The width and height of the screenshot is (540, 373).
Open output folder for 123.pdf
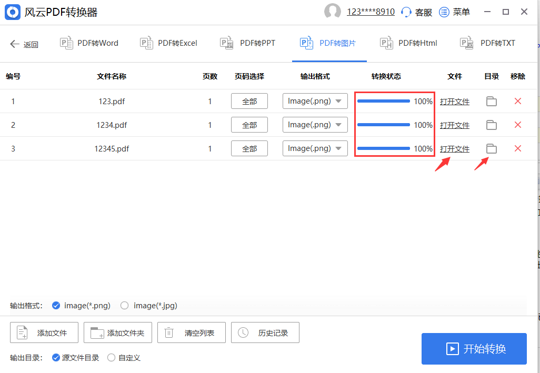(492, 101)
